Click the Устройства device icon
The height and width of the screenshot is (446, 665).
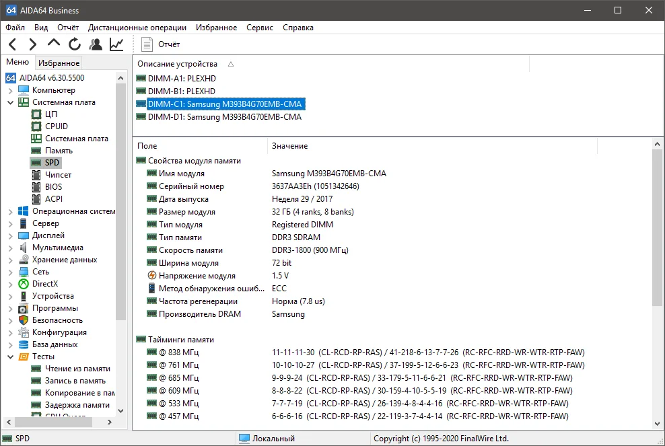point(24,296)
